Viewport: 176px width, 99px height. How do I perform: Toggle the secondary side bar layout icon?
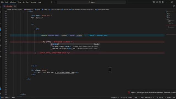(x=159, y=2)
